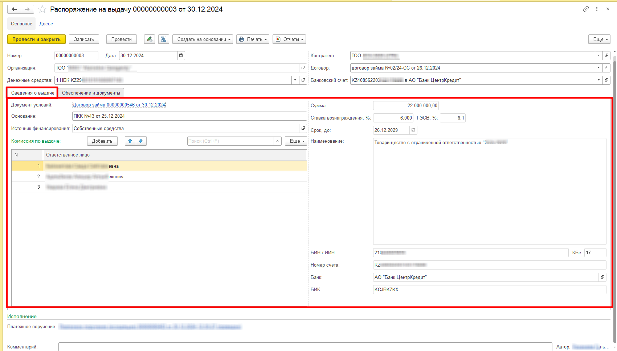Open the Платежное поручение link
This screenshot has width=617, height=351.
(x=150, y=327)
